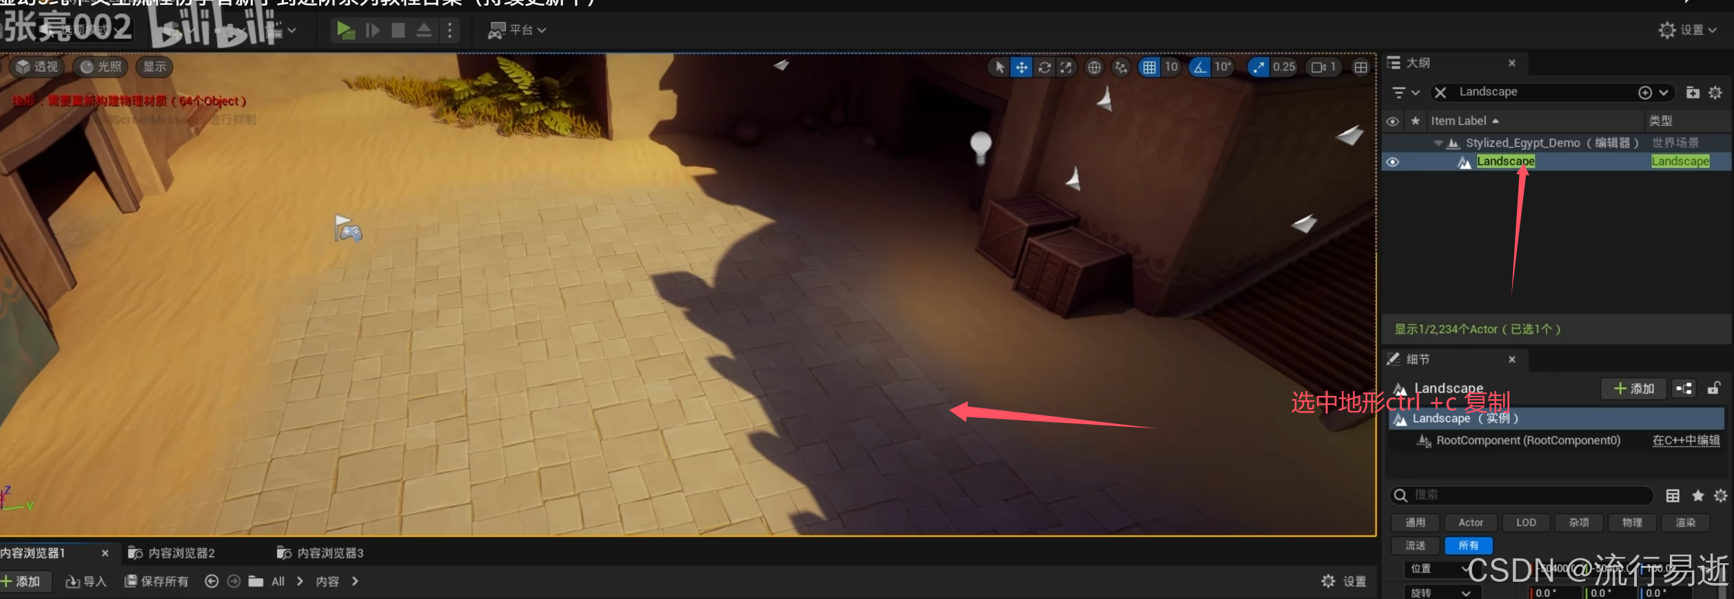This screenshot has height=599, width=1734.
Task: Open details property matrix table icon
Action: tap(1673, 496)
